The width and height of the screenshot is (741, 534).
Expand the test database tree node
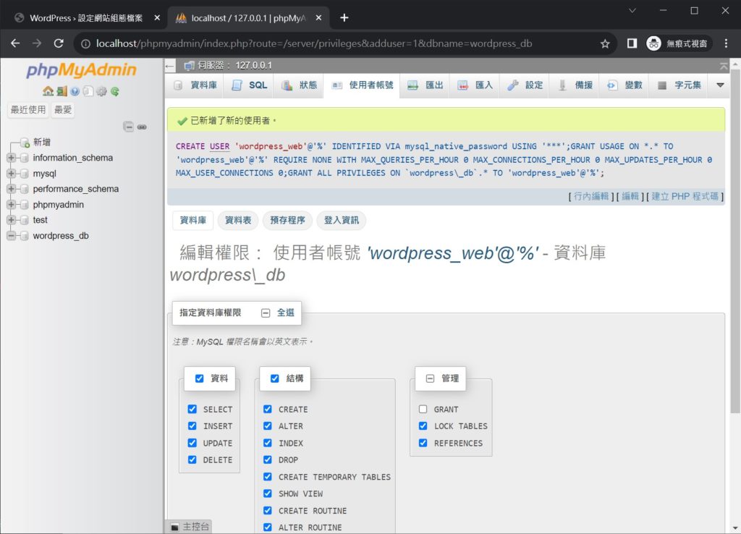point(11,220)
